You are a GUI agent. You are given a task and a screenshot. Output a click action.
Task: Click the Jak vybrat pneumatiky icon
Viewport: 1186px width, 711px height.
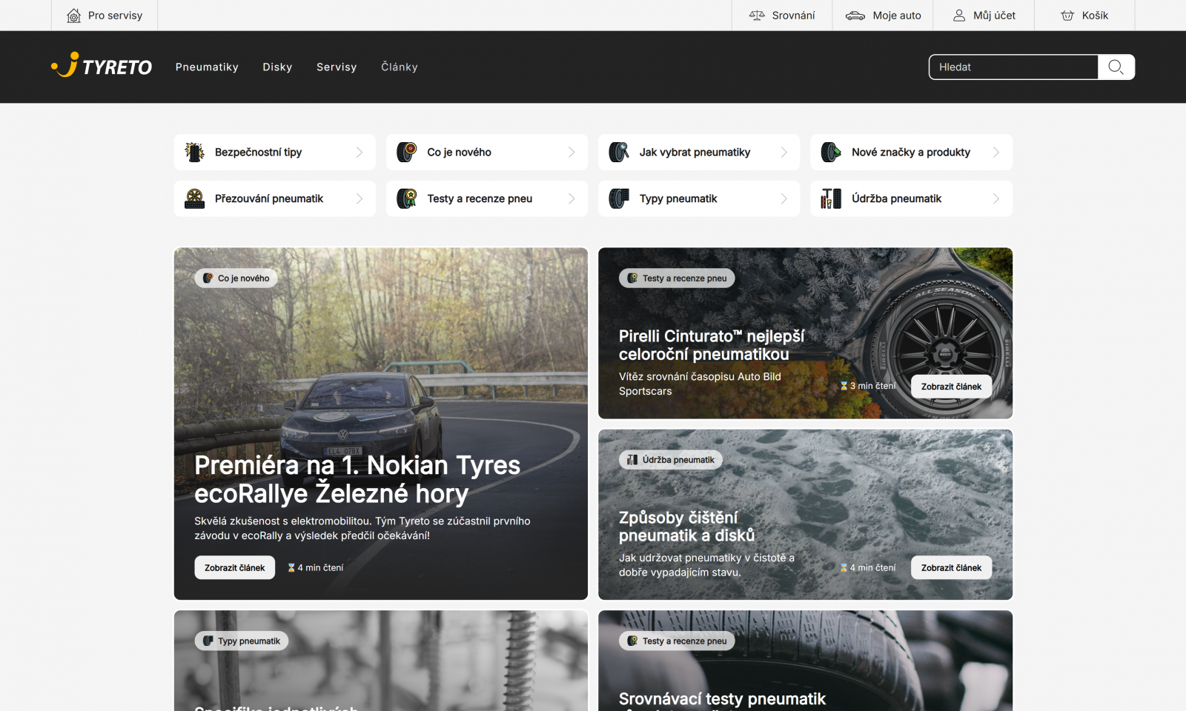619,152
